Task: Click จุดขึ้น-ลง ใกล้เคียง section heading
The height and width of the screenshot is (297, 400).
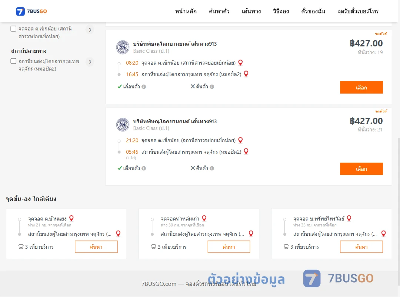Action: (x=31, y=199)
